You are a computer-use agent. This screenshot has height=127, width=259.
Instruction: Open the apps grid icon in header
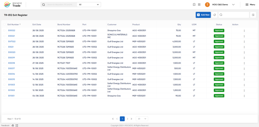coord(199,5)
